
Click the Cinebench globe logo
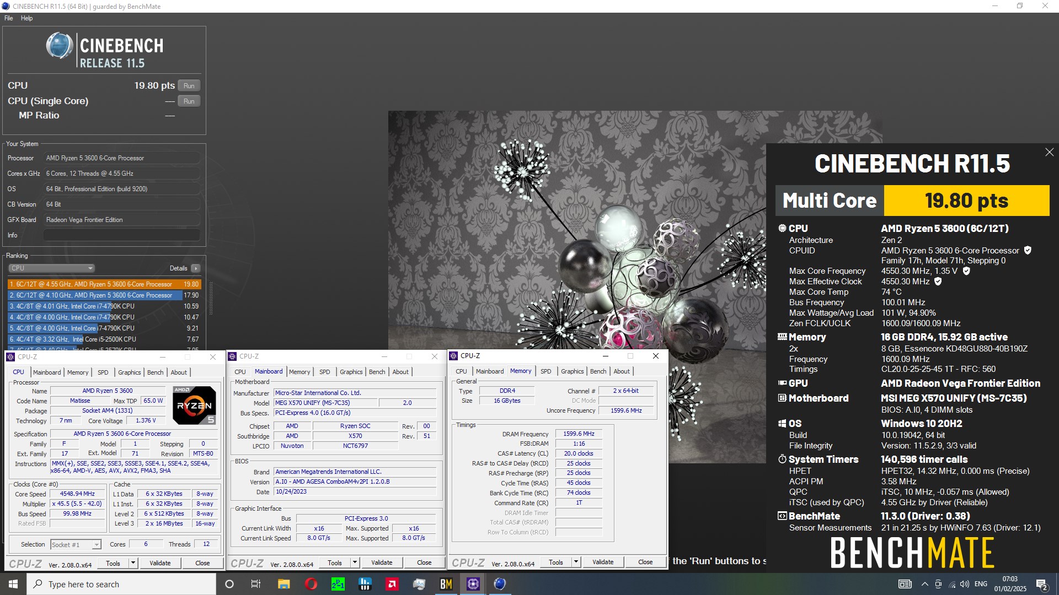pyautogui.click(x=59, y=46)
